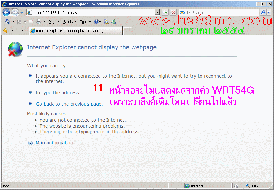274x190 pixels.
Task: Click the Live Search input box
Action: [221, 13]
